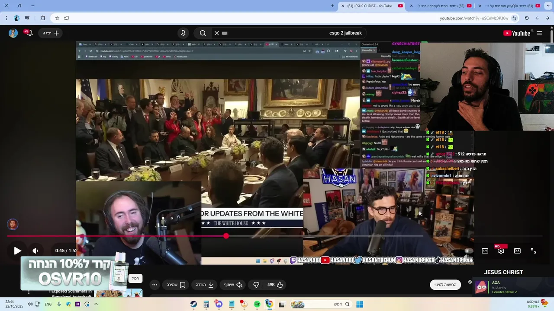This screenshot has width=554, height=311.
Task: Open the YouTube account avatar menu
Action: [x=13, y=33]
